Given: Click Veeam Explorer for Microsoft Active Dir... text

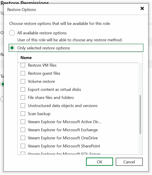Looking at the screenshot, I should click(64, 122).
